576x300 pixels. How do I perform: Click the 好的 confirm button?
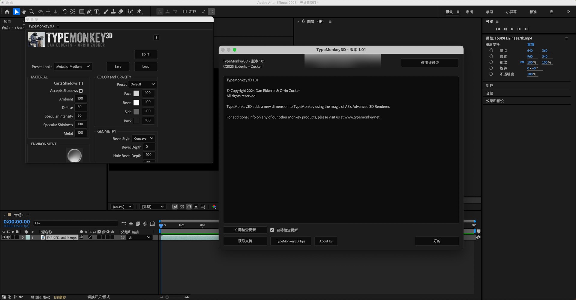click(437, 241)
